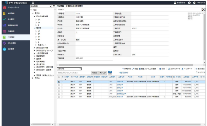Screen dimensions: 207x126
Task: Click the インポート import button
Action: point(187,69)
